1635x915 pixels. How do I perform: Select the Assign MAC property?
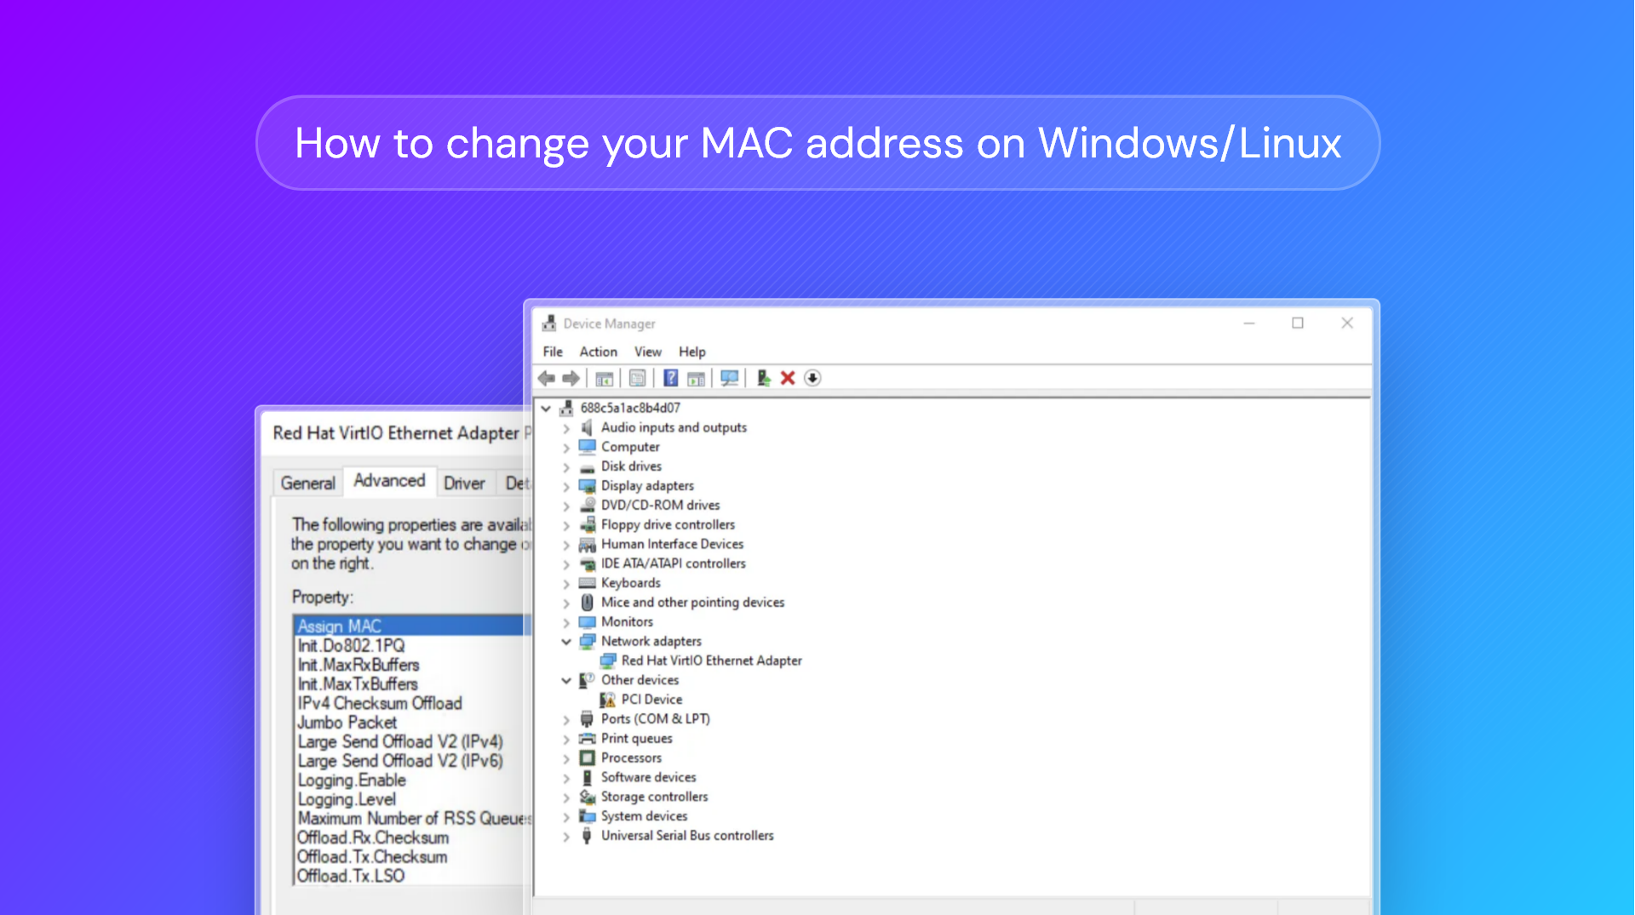tap(412, 626)
